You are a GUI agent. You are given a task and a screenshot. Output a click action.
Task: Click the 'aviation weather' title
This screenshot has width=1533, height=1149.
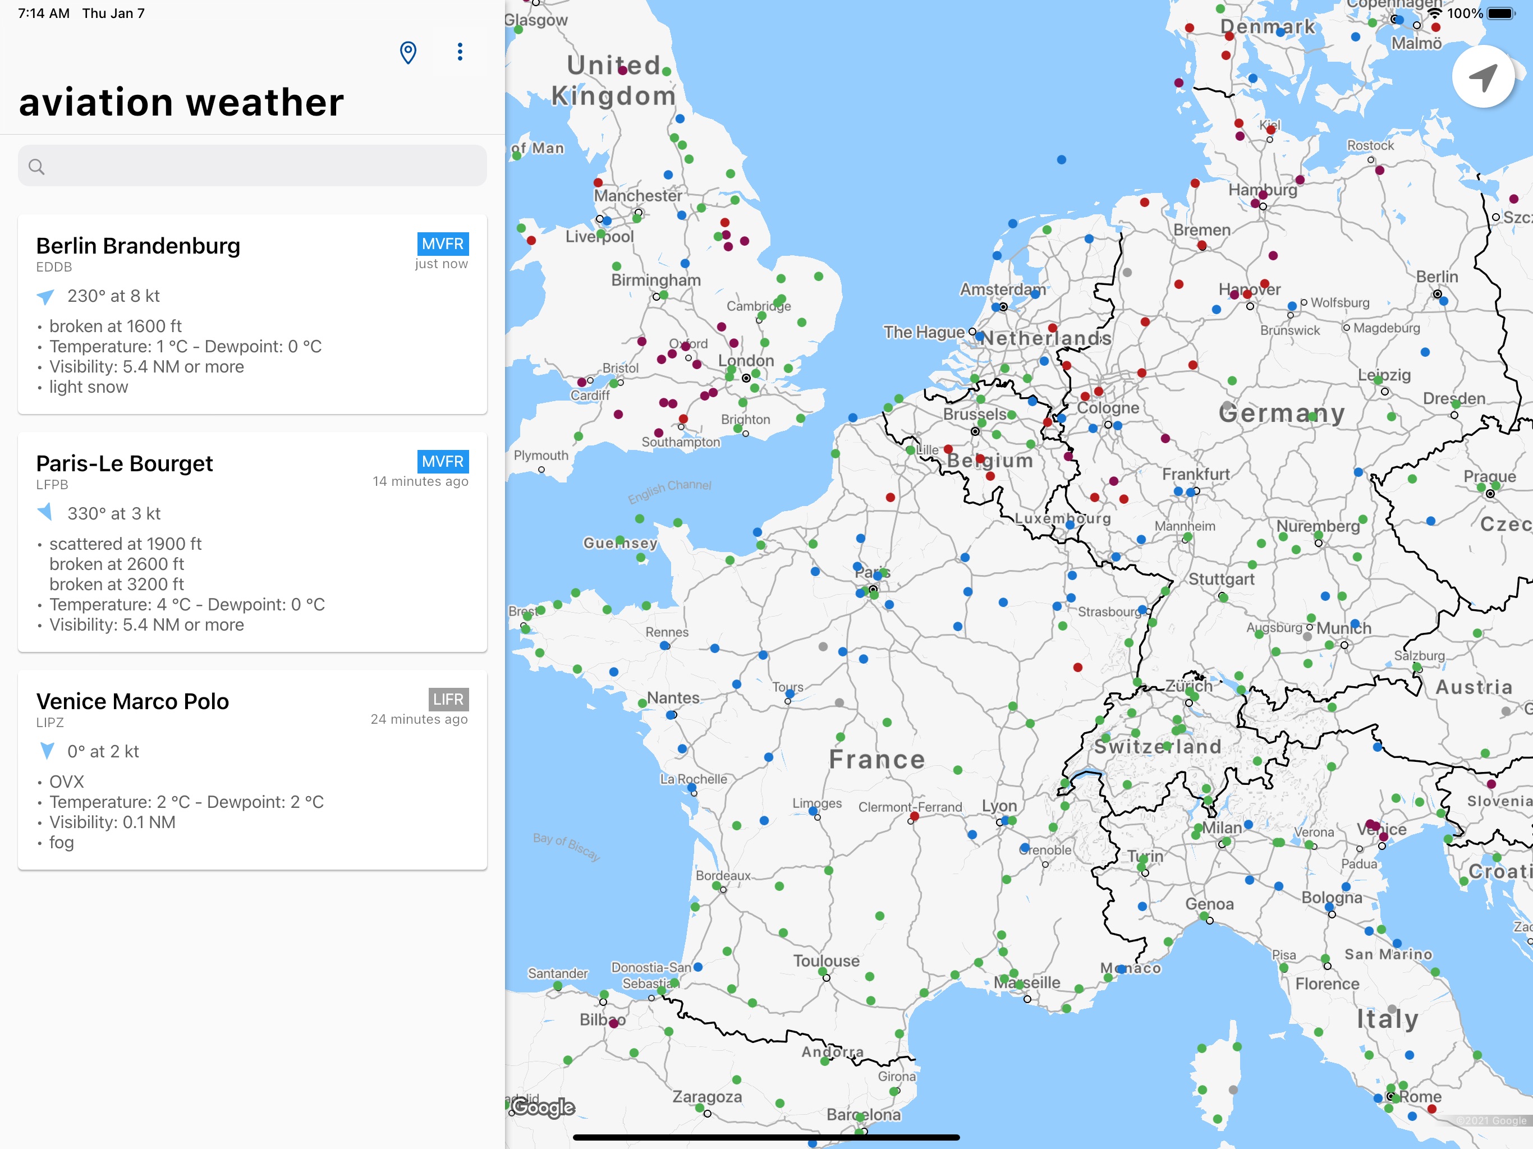click(182, 102)
